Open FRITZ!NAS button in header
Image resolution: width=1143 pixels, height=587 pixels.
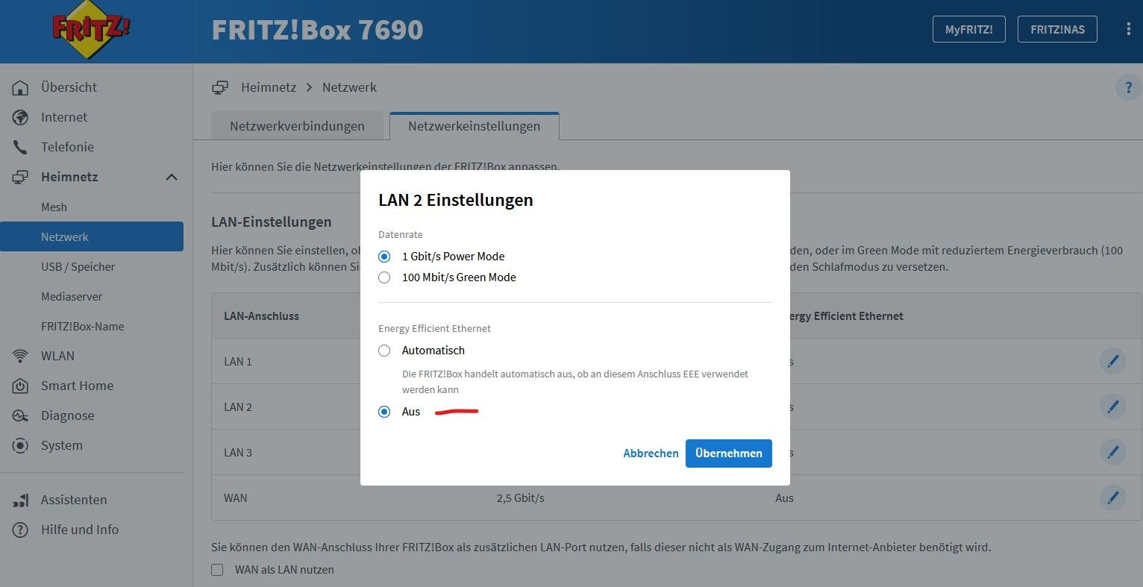coord(1057,30)
